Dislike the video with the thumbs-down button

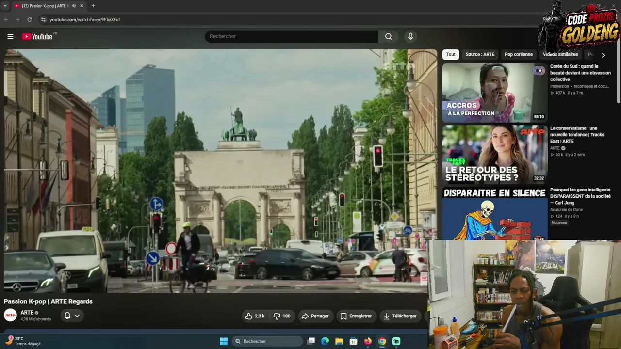tap(281, 316)
